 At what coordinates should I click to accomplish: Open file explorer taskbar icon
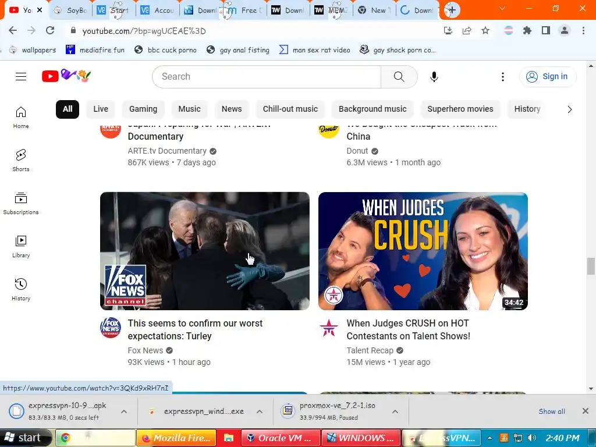tap(228, 438)
